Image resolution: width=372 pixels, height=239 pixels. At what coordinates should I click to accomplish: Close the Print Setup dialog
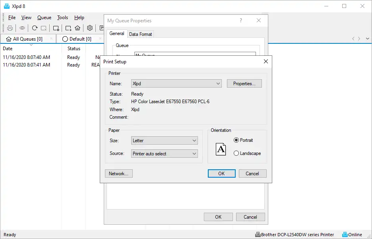click(x=265, y=62)
